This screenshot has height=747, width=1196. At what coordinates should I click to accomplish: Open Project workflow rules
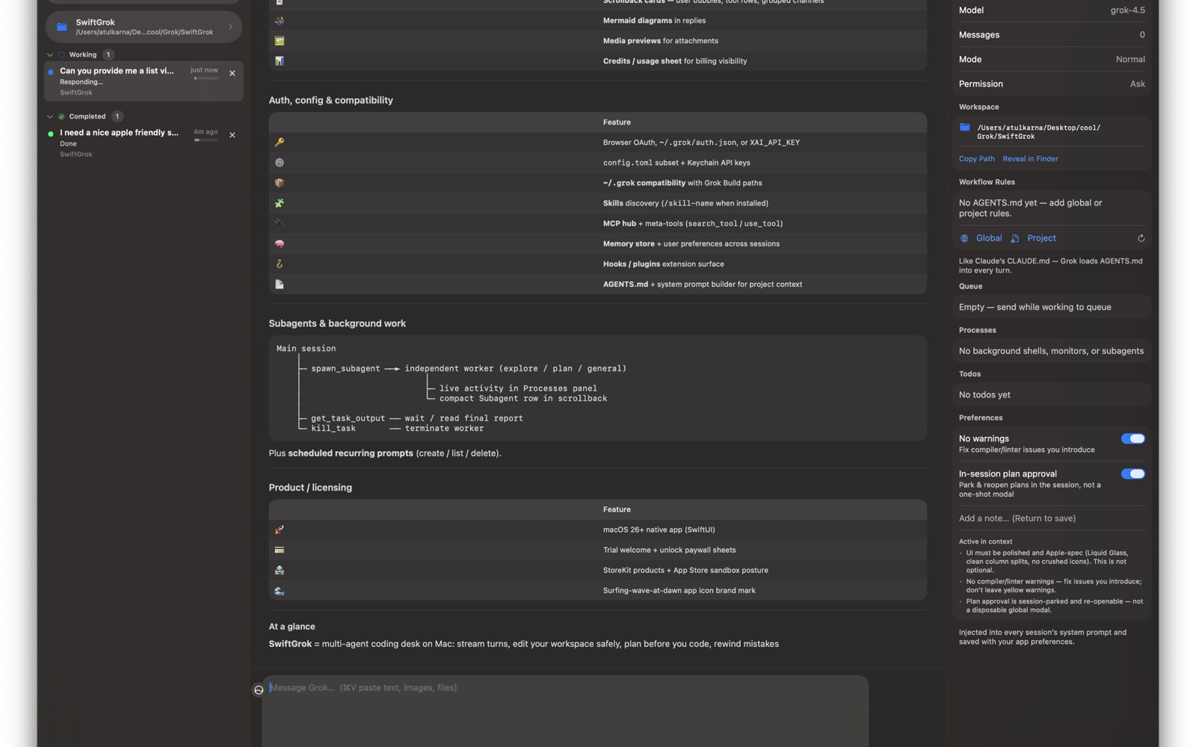click(1041, 238)
